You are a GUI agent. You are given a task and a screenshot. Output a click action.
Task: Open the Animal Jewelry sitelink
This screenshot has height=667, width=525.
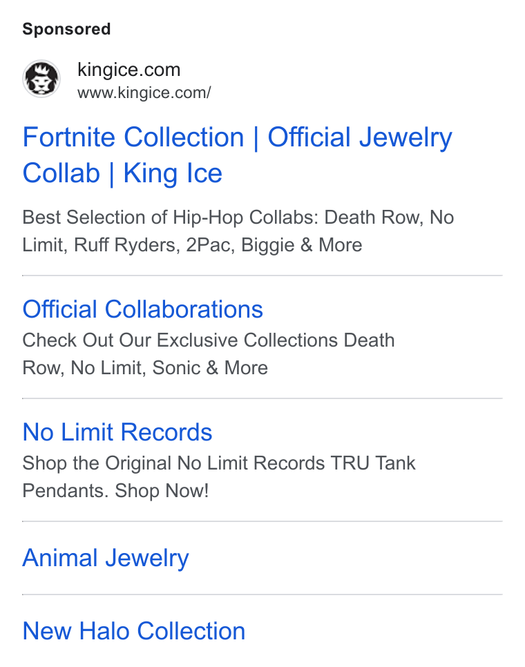pyautogui.click(x=106, y=558)
